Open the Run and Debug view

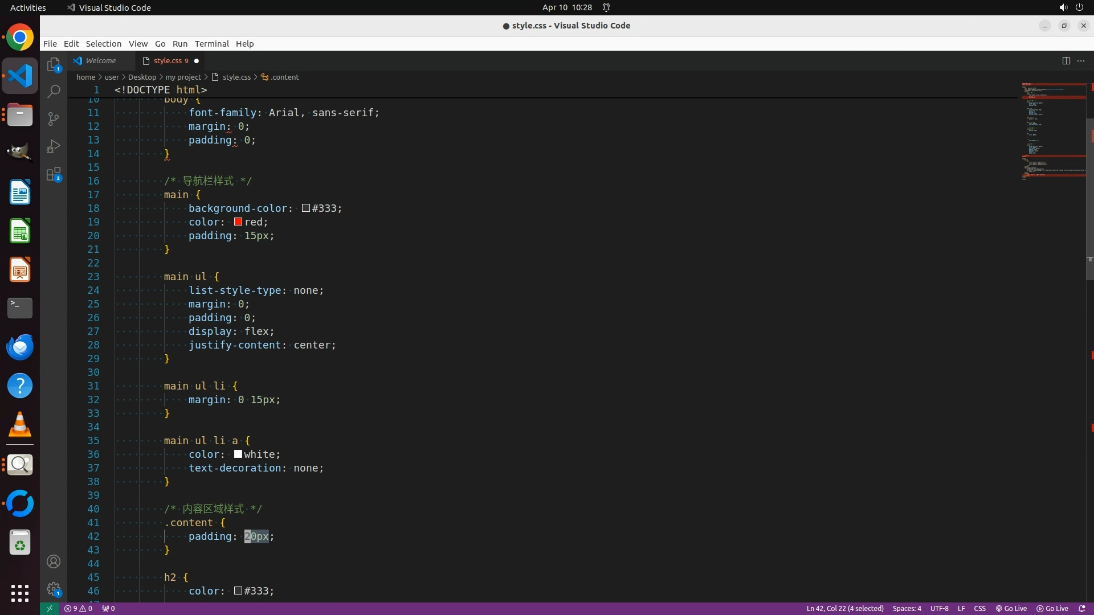(54, 146)
